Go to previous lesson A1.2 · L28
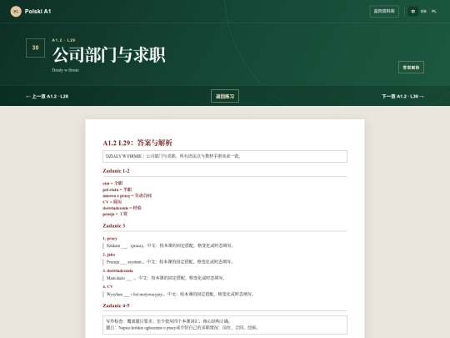This screenshot has width=450, height=338. coord(47,96)
